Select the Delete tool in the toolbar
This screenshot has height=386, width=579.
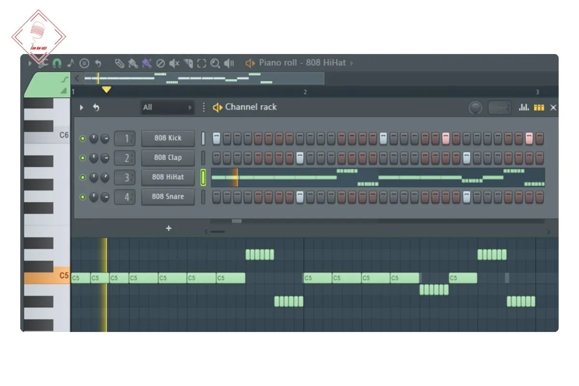click(x=162, y=63)
